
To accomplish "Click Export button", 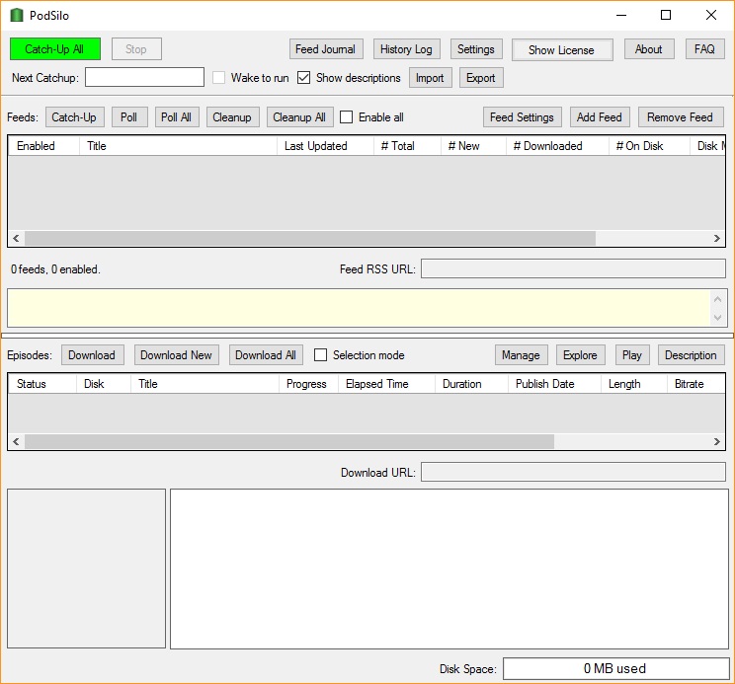I will coord(481,78).
